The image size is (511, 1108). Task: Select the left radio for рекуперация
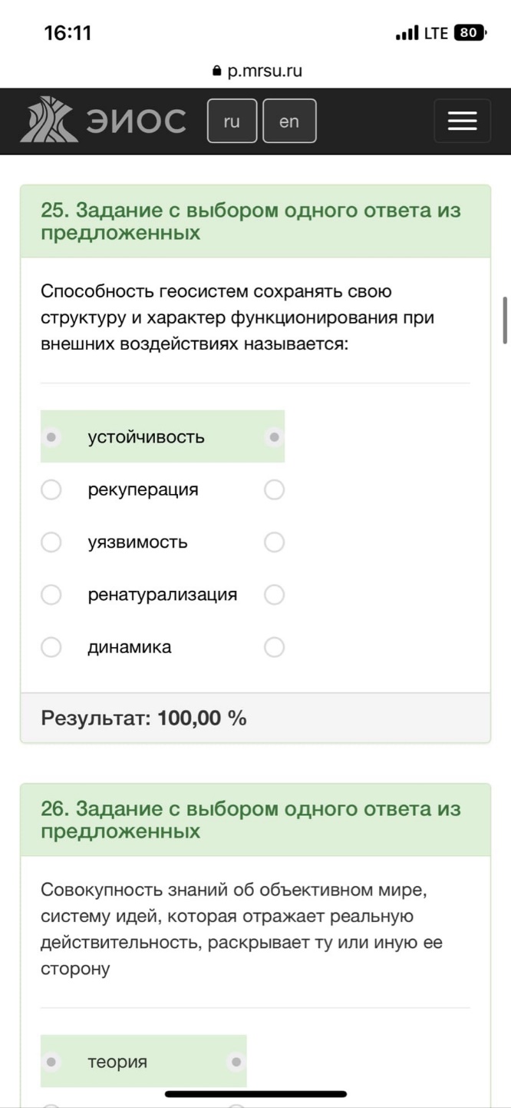51,489
